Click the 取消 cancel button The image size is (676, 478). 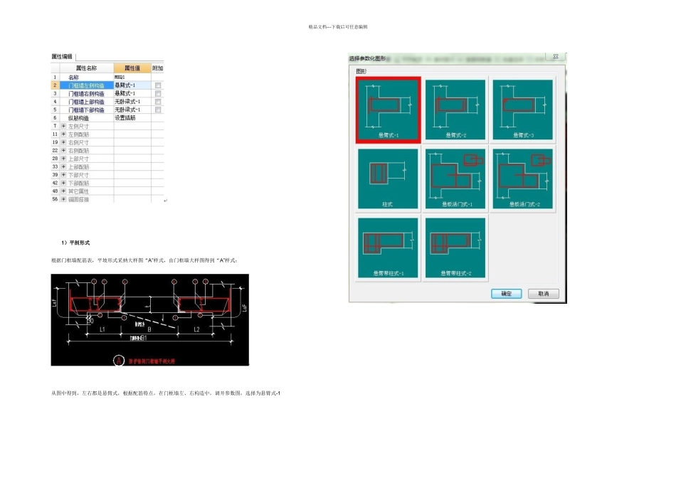(544, 294)
